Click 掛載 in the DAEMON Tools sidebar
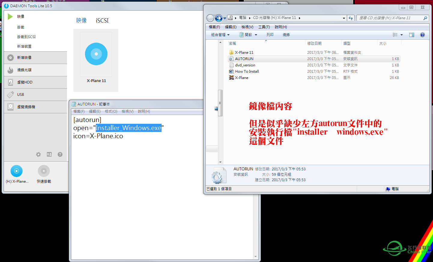The width and height of the screenshot is (433, 262). pos(21,27)
